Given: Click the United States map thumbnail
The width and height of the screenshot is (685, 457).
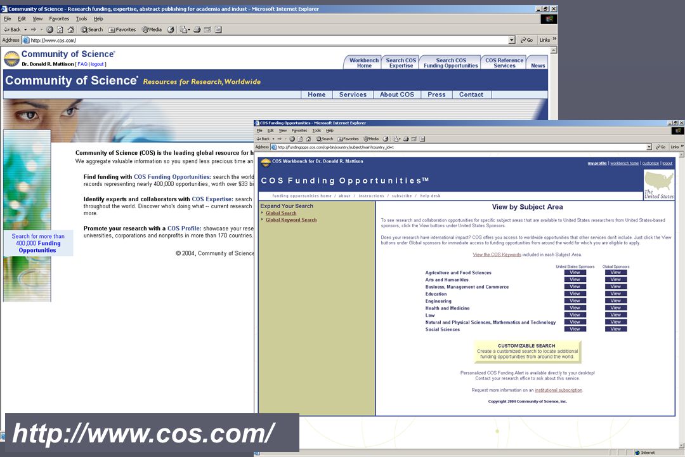Looking at the screenshot, I should tap(659, 185).
